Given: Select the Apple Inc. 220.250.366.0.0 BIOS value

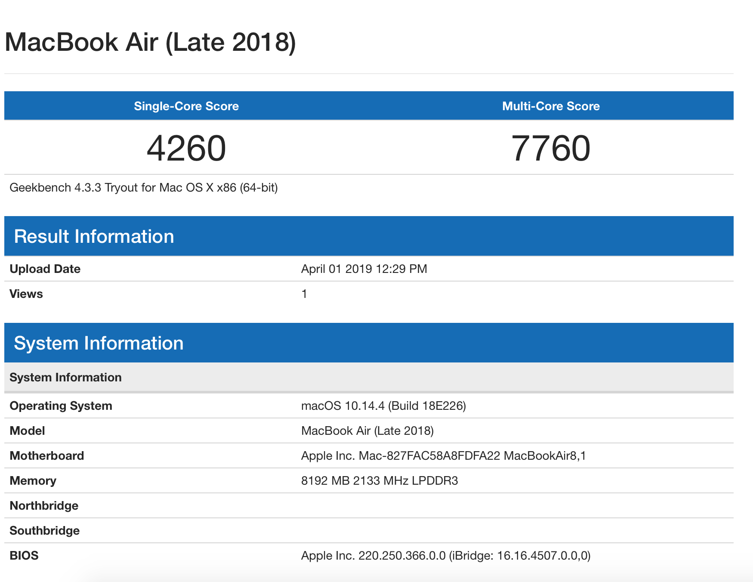Looking at the screenshot, I should (x=446, y=556).
